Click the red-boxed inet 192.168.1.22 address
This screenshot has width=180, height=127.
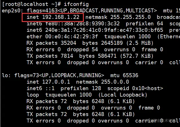(53, 17)
